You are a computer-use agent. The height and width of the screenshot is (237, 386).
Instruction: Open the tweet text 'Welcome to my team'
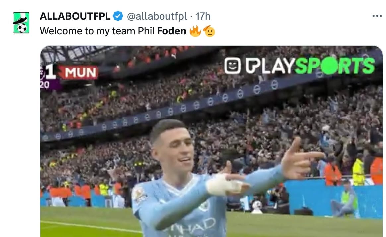coord(88,31)
